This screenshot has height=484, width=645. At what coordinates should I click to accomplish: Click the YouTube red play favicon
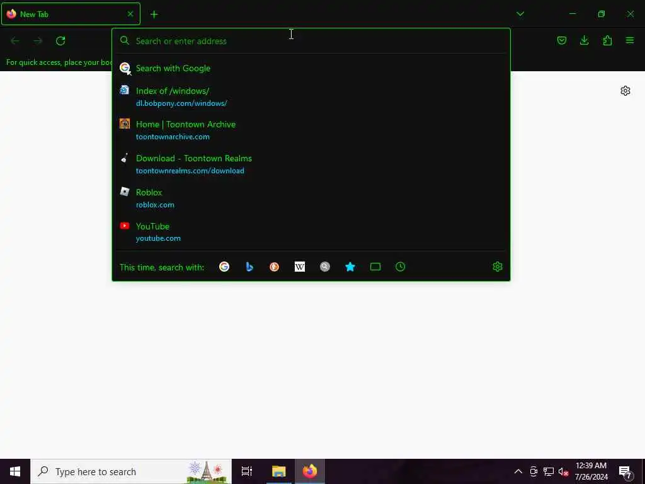125,226
